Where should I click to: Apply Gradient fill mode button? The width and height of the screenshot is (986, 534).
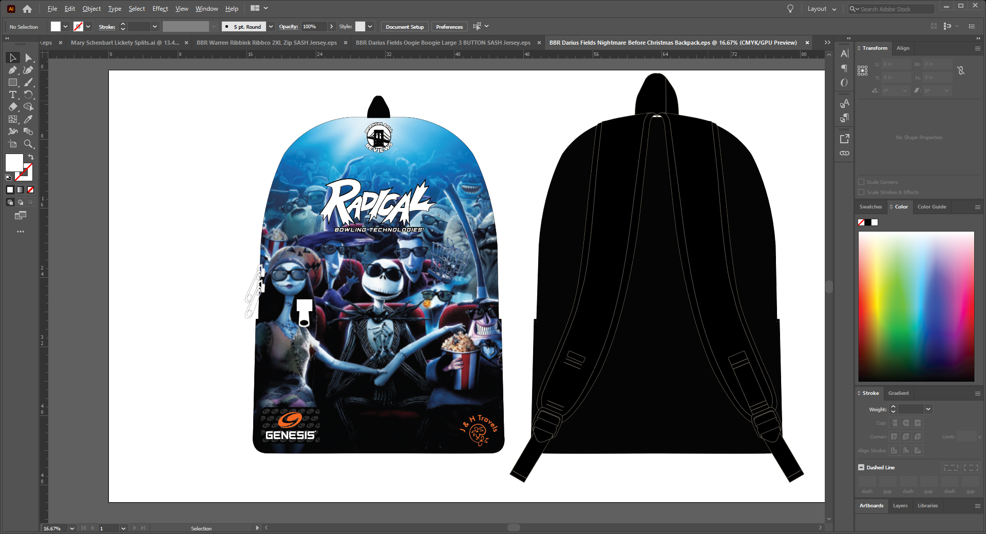click(20, 190)
